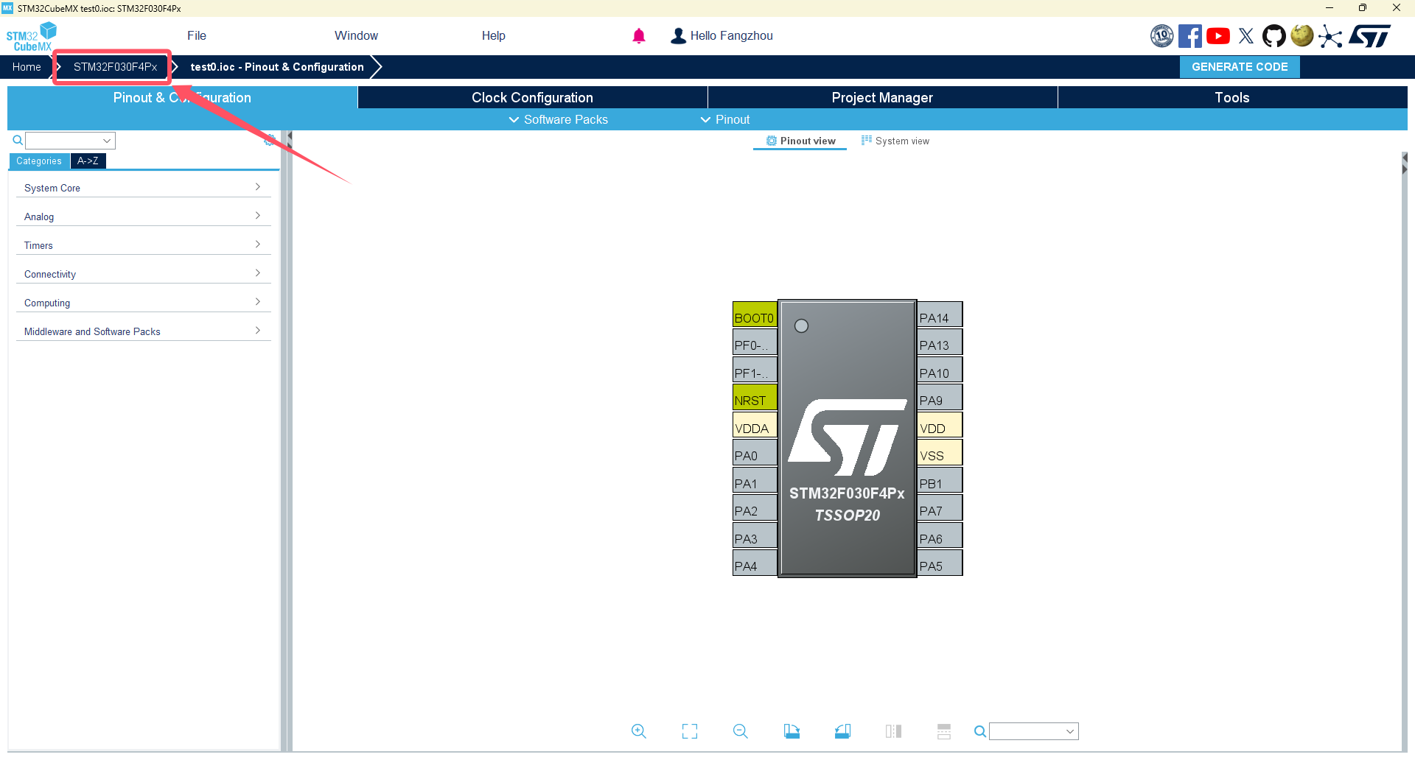Open the user account icon
Viewport: 1415px width, 760px height.
[x=678, y=36]
